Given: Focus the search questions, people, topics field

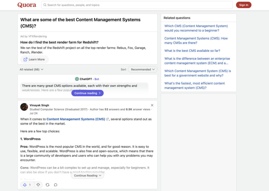Looking at the screenshot, I should (x=137, y=5).
